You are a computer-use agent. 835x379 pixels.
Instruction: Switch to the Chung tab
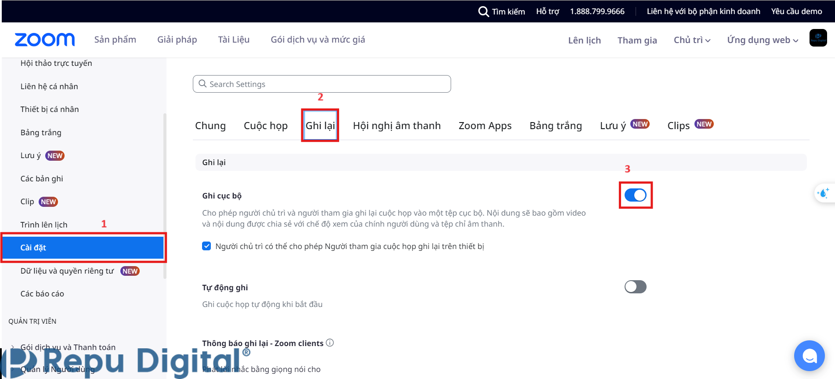tap(210, 126)
